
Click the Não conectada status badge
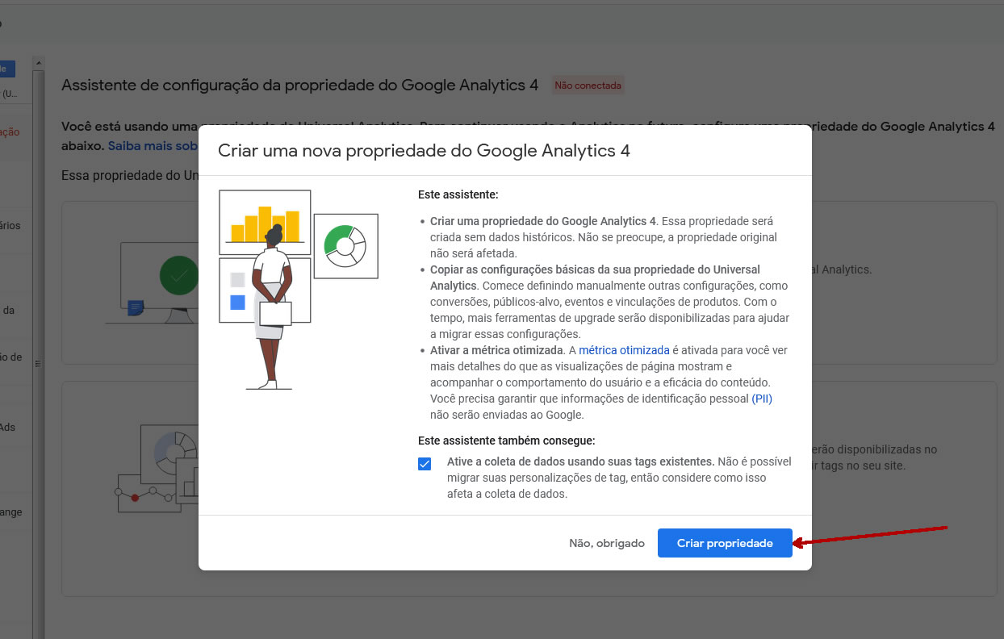[588, 85]
